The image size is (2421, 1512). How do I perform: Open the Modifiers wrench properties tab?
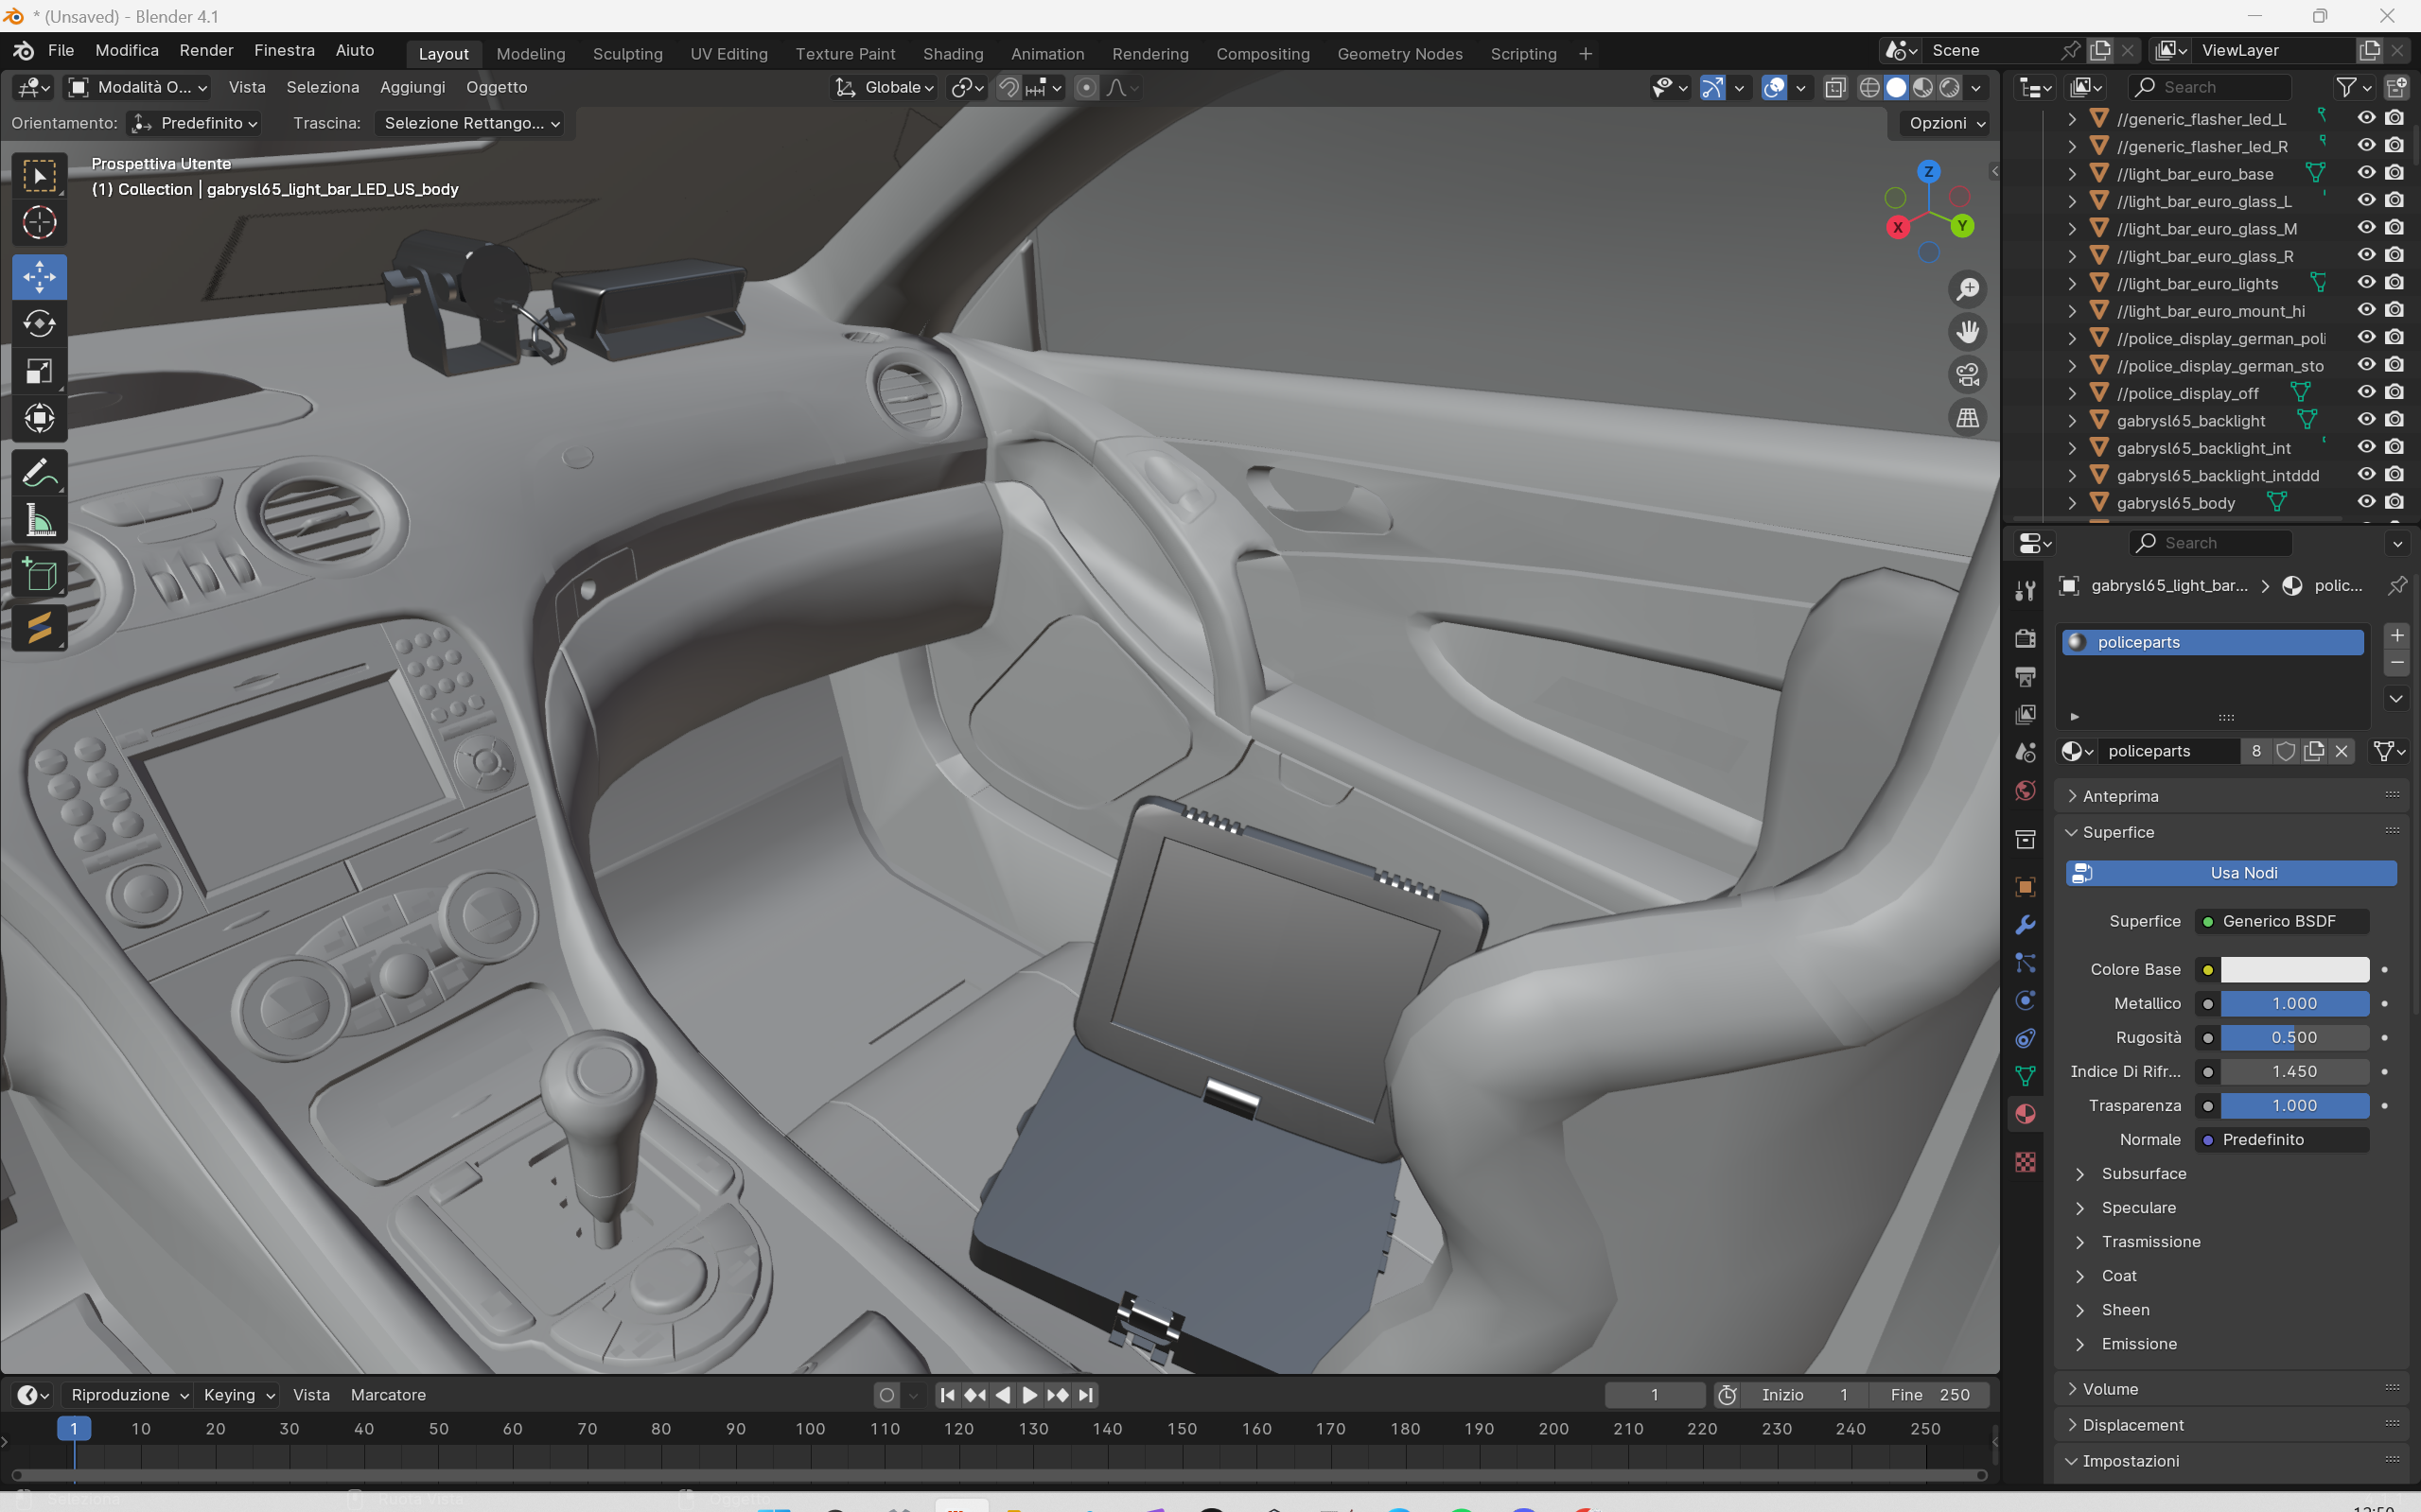point(2025,925)
